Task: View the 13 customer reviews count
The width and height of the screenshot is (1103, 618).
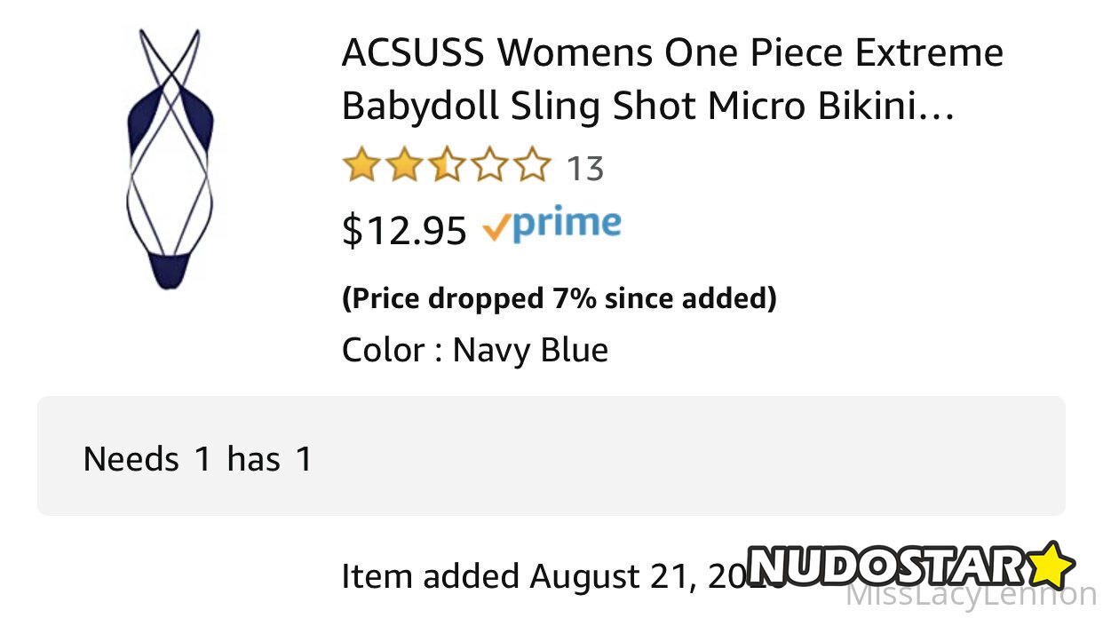Action: [x=585, y=168]
